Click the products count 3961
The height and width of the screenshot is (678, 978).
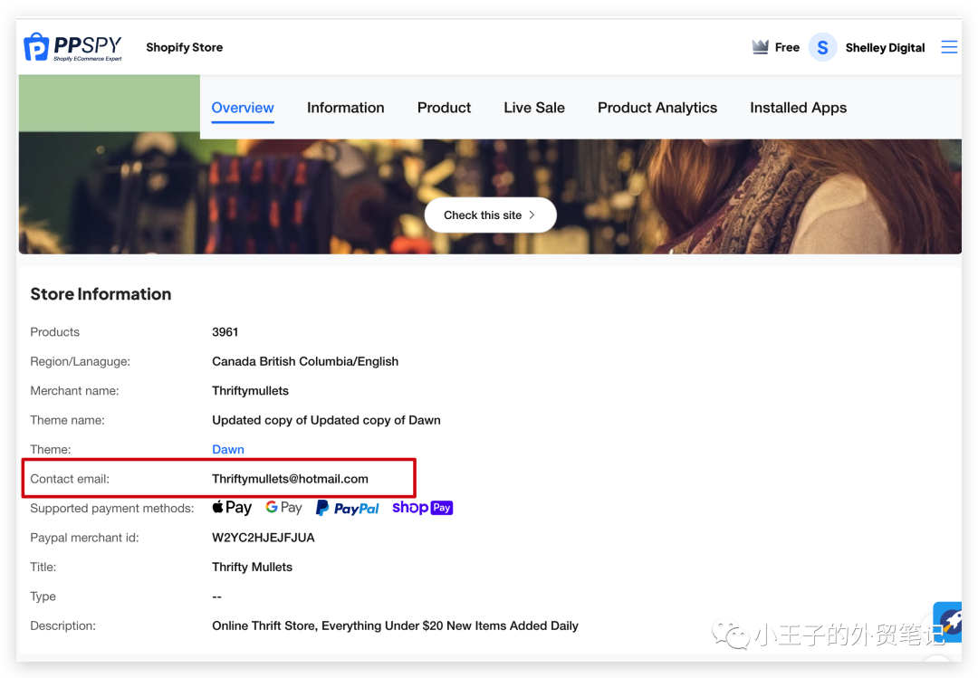tap(225, 332)
